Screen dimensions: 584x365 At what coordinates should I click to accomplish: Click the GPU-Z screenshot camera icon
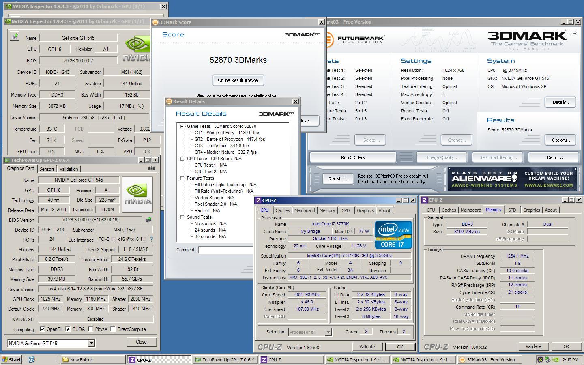click(x=151, y=168)
